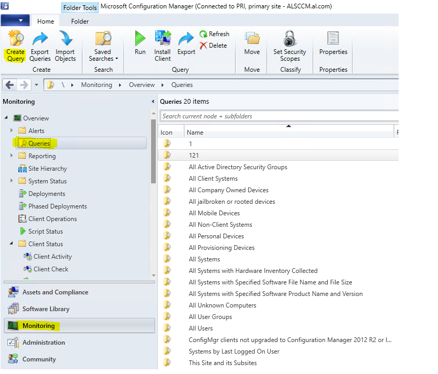Click the Back navigation arrow
The height and width of the screenshot is (374, 438).
10,85
